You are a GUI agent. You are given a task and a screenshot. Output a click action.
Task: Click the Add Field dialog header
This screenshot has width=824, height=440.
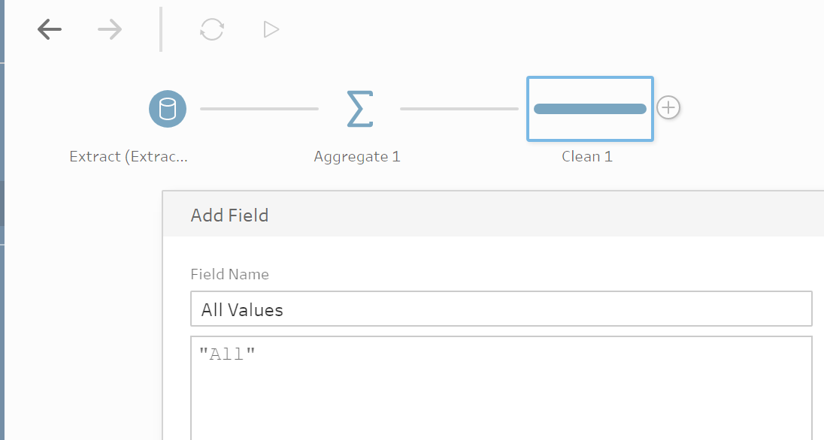[230, 215]
